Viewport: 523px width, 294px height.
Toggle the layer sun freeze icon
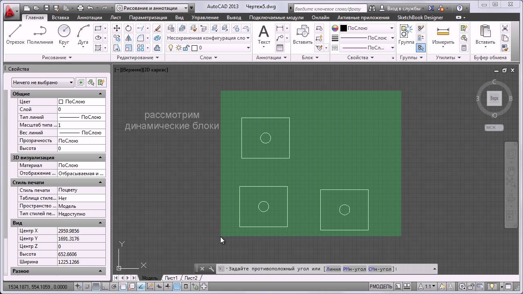click(179, 48)
